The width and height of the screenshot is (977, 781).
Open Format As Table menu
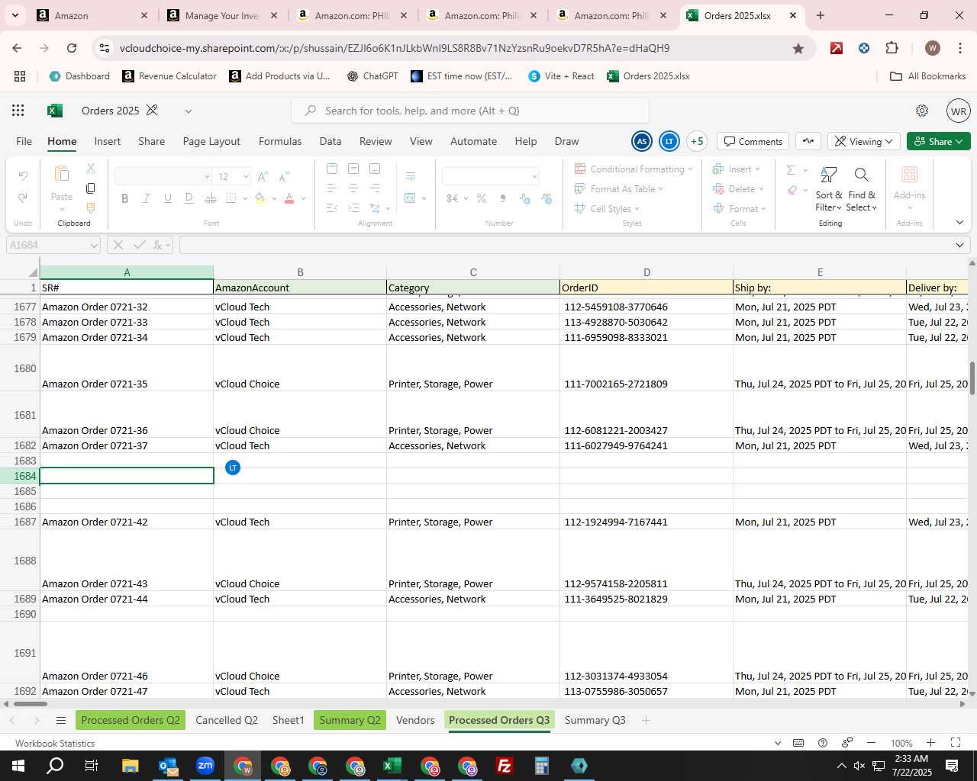point(619,189)
